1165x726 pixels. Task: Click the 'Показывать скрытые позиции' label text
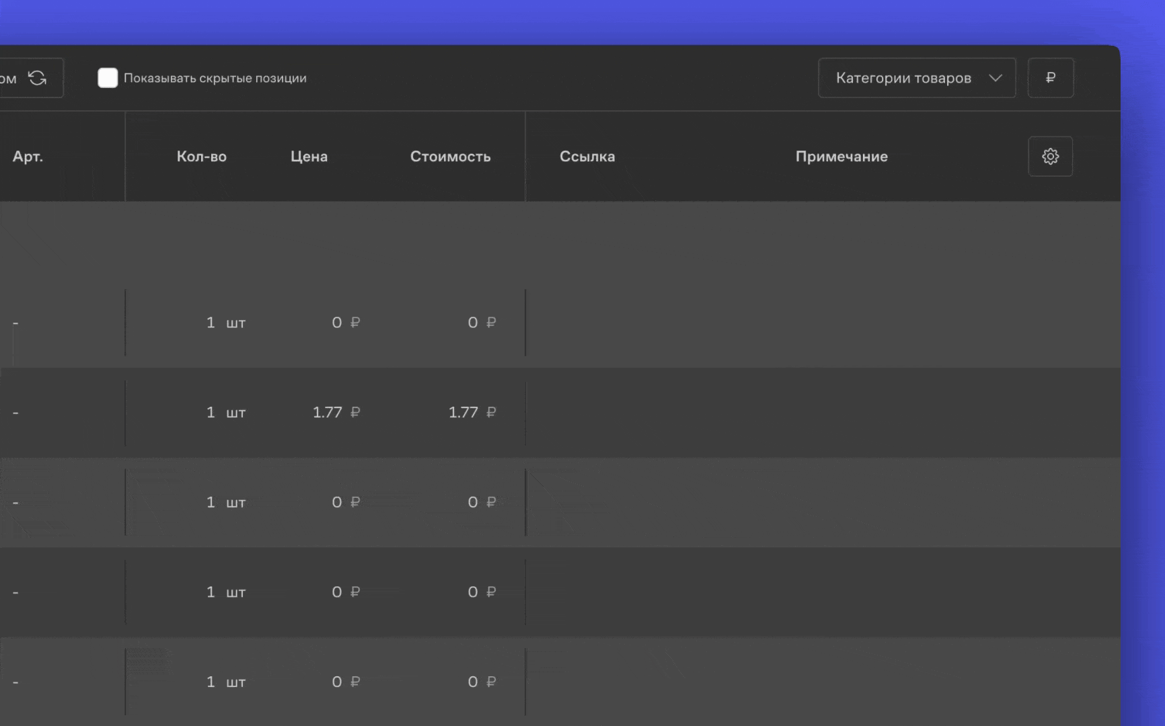[215, 78]
